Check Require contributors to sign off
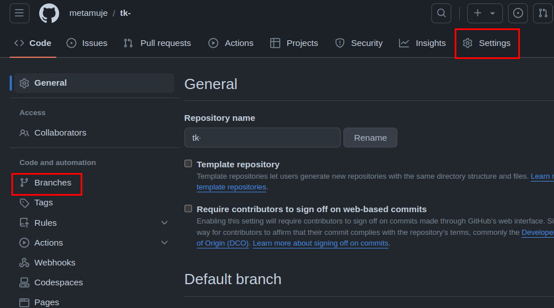Screen dimensions: 554x308 (x=188, y=209)
